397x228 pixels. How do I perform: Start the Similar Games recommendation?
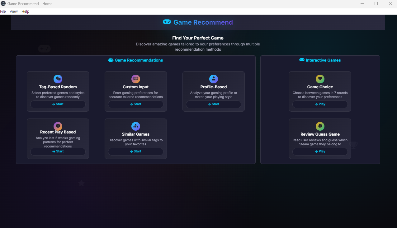click(x=135, y=151)
